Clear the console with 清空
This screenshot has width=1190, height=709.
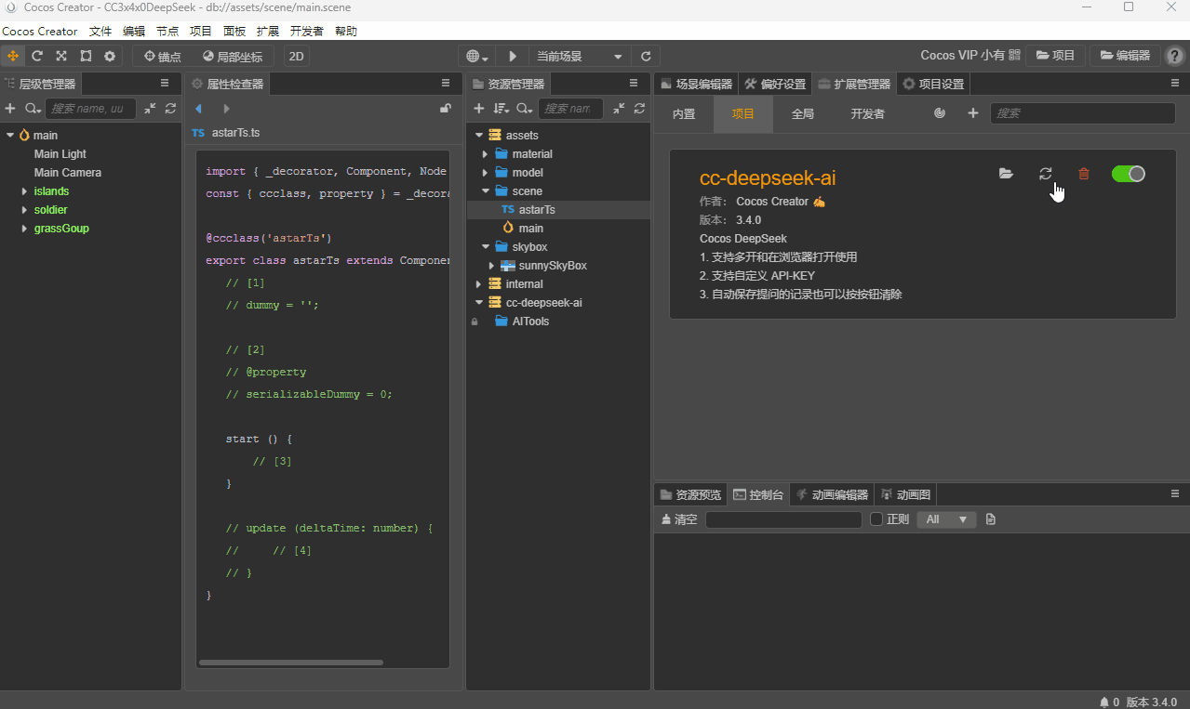pos(678,519)
